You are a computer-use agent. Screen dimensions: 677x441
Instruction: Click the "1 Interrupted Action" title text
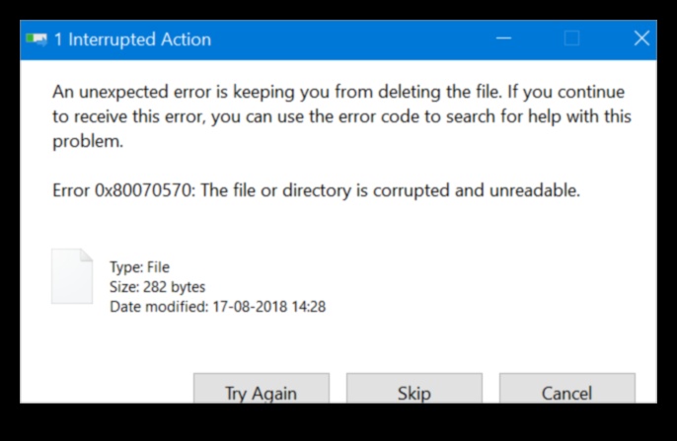(132, 40)
